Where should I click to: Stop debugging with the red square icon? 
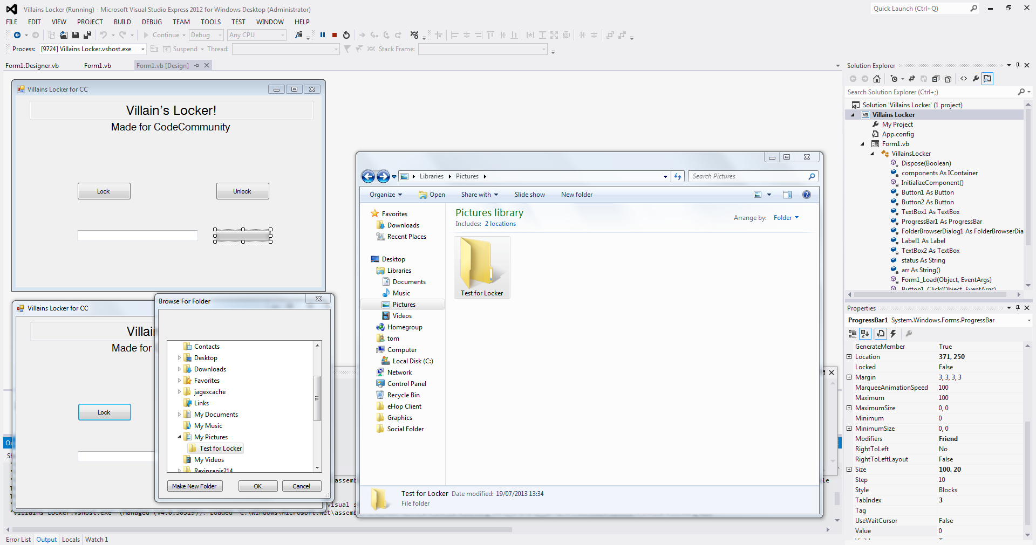335,35
